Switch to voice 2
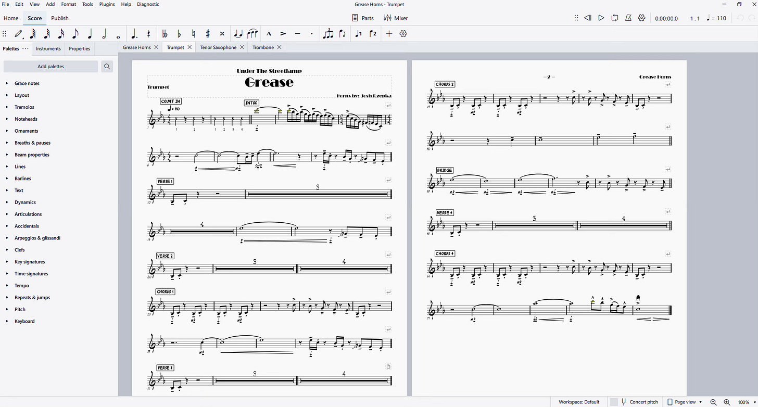Screen dimensions: 758x407 click(x=373, y=34)
